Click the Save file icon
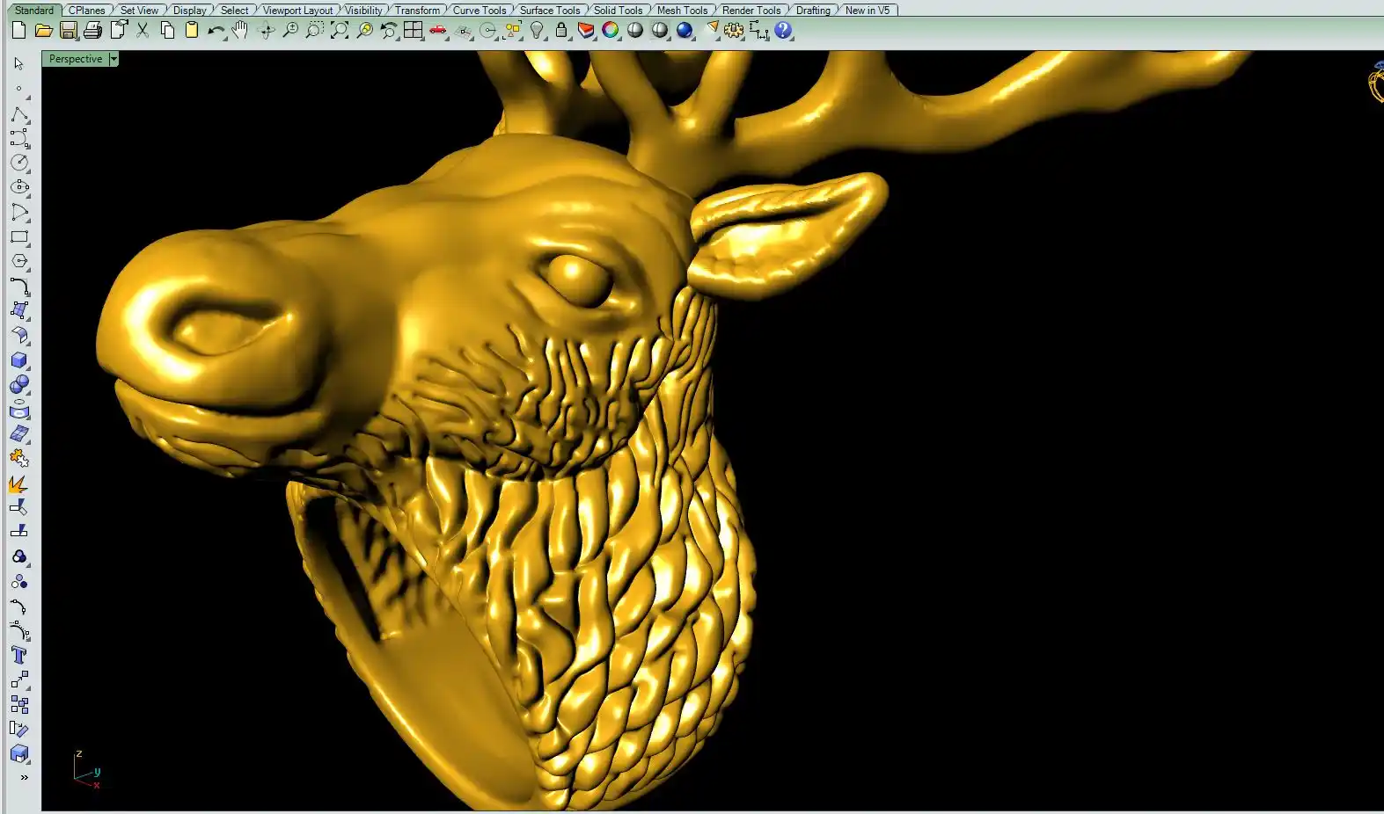This screenshot has width=1384, height=814. (x=68, y=31)
